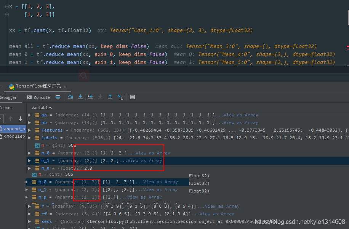The height and width of the screenshot is (229, 349).
Task: Open View as Array for m_a [[2.]]
Action: 144,197
